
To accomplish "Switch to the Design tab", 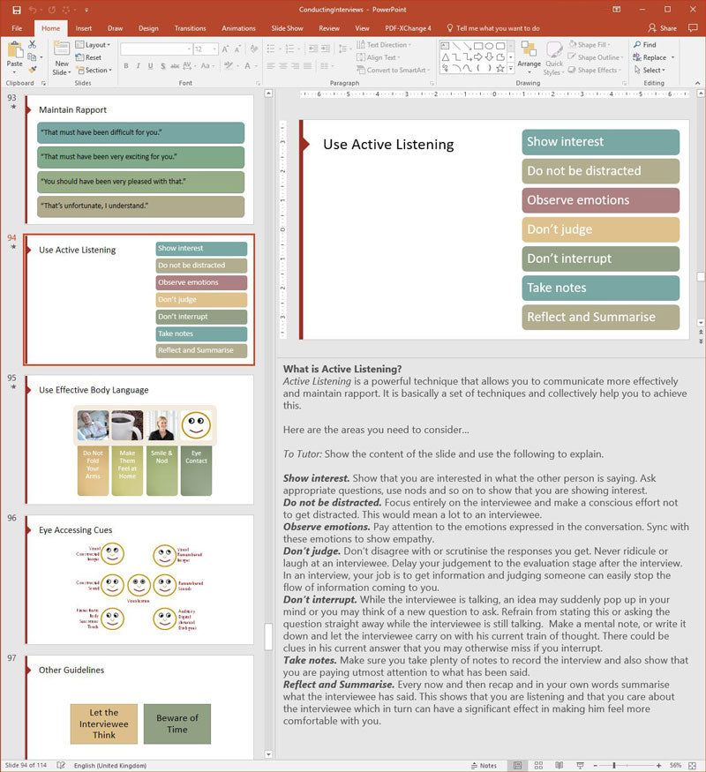I will [x=148, y=28].
